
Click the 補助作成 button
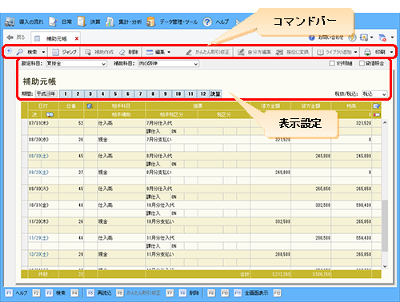[99, 52]
